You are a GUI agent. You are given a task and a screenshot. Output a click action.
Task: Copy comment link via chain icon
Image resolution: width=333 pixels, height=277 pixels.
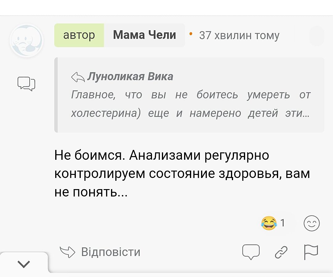[x=281, y=252]
